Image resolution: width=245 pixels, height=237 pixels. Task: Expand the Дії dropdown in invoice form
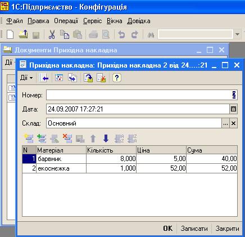26,78
